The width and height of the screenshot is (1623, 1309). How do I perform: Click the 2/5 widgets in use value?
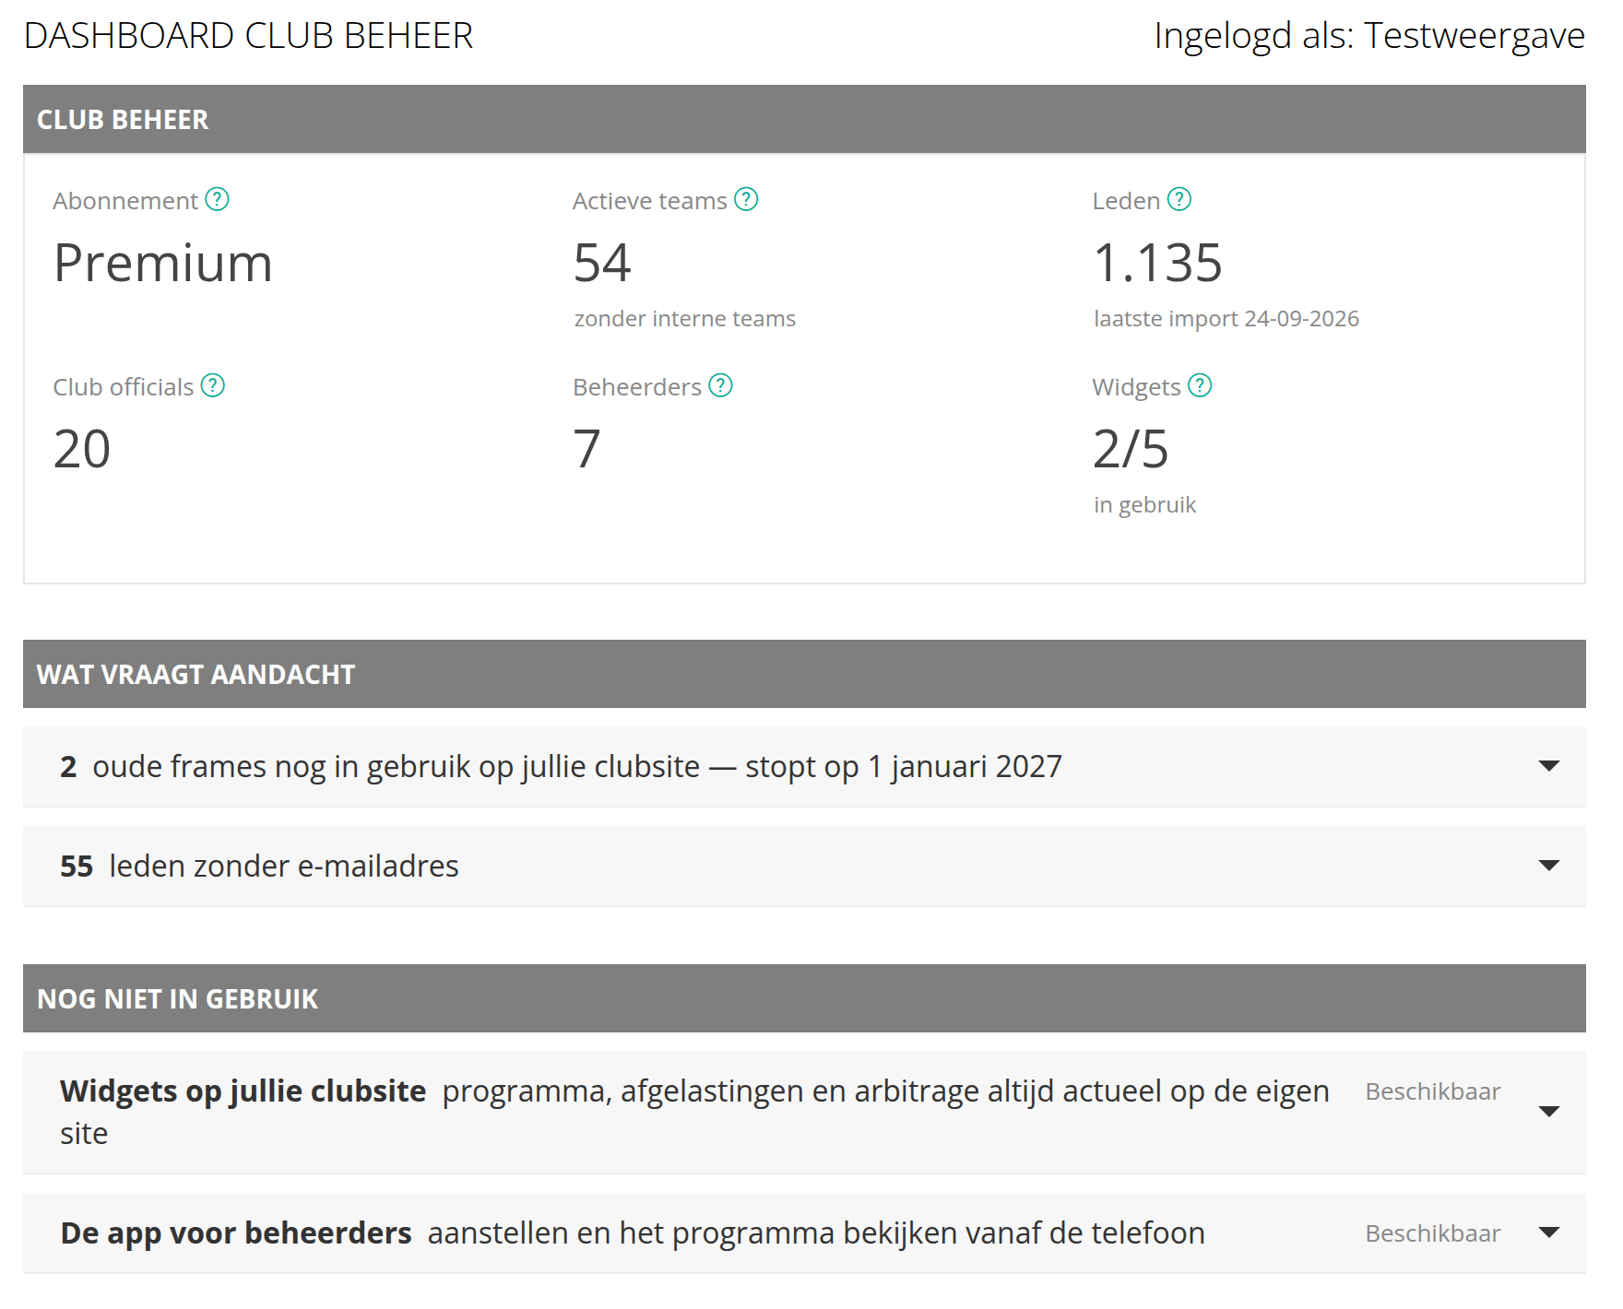pos(1131,450)
